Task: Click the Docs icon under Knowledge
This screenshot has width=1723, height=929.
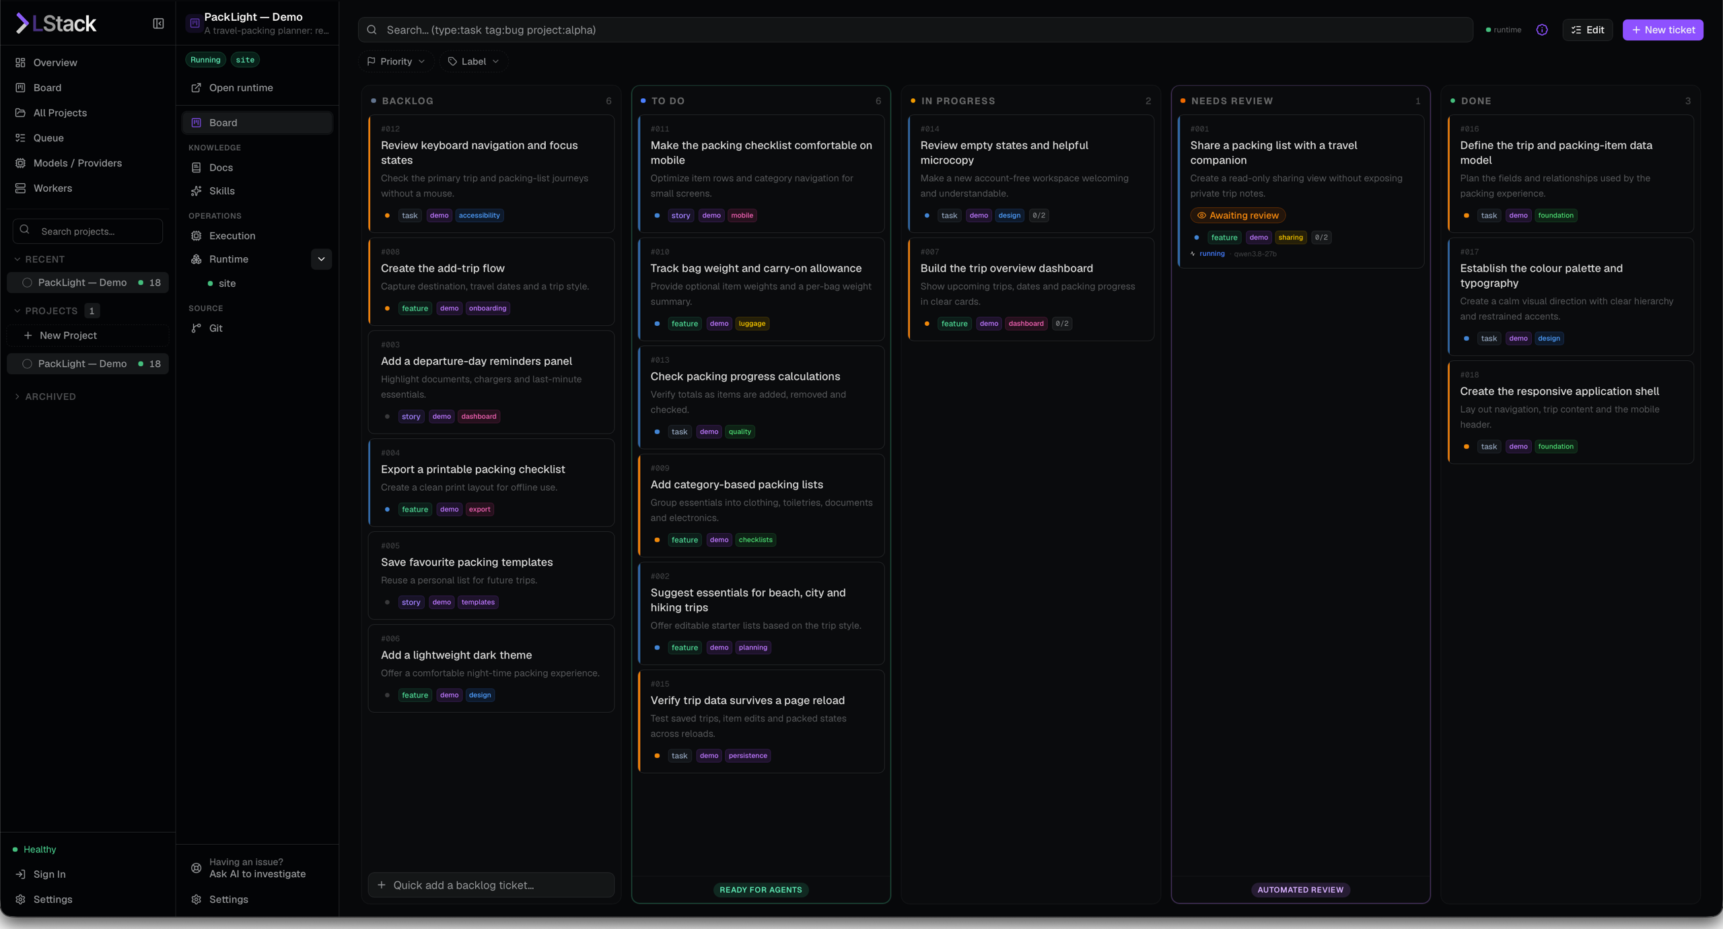Action: (x=197, y=168)
